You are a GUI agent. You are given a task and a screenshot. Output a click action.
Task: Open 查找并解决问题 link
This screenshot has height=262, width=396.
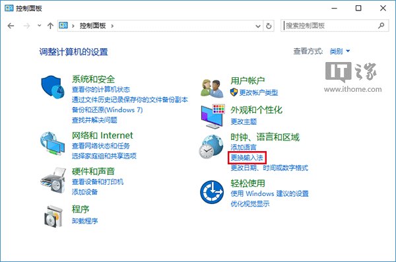[x=94, y=120]
